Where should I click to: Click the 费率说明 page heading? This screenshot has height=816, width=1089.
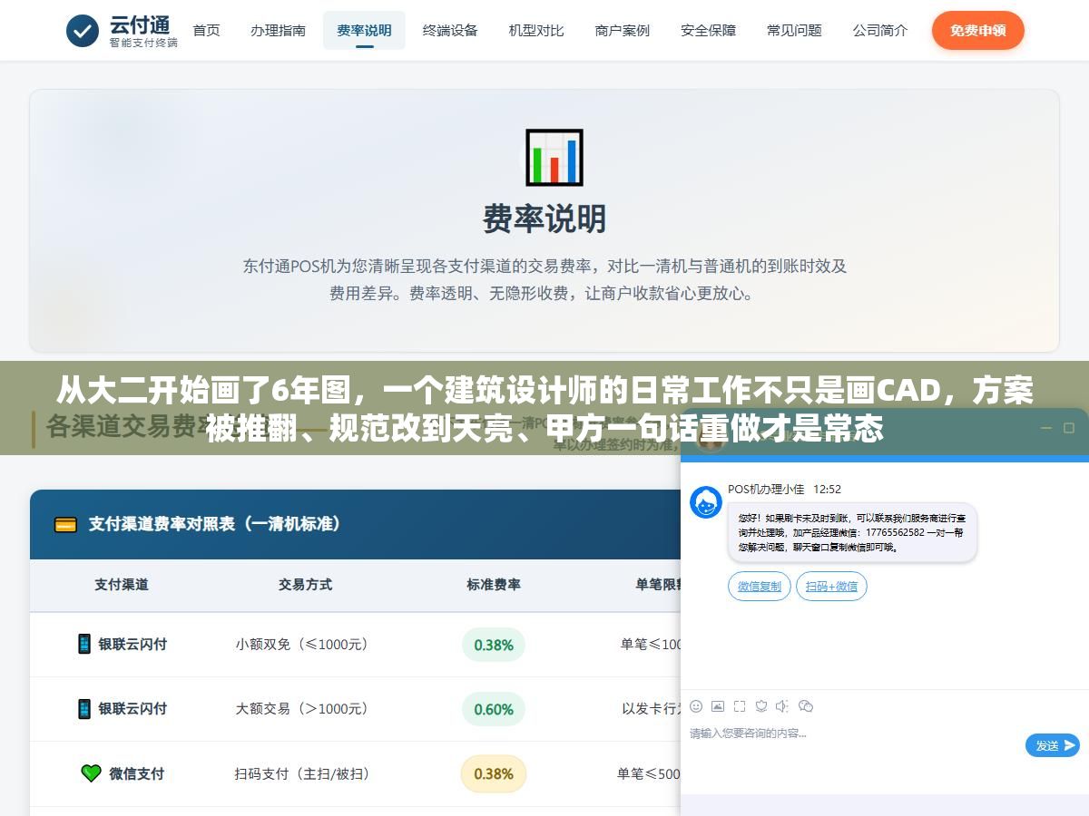[x=544, y=219]
